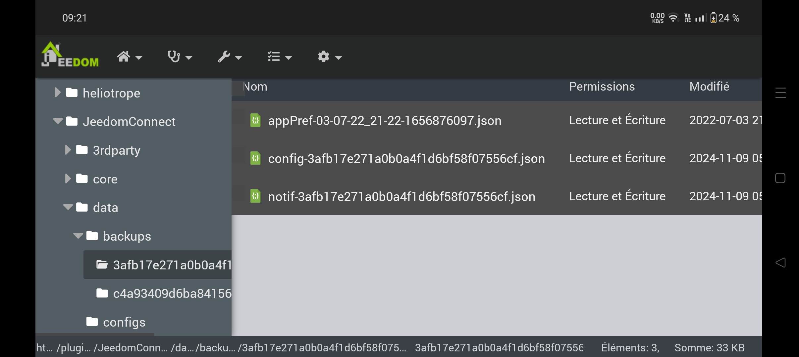Click the JeedomConn path breadcrumb segment

coord(131,348)
